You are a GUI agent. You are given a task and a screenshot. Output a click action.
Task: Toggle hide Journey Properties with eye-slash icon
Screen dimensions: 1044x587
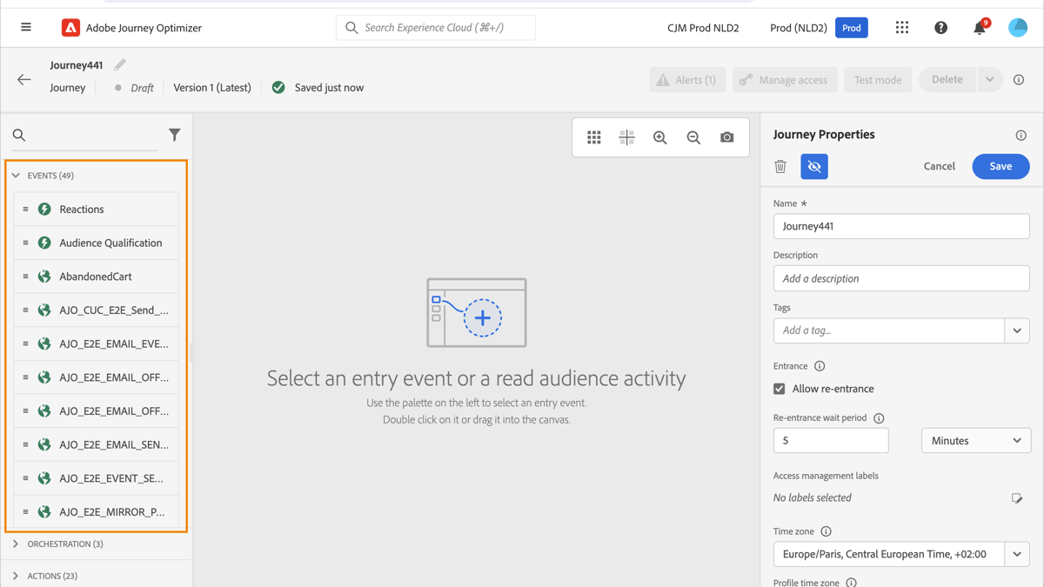[814, 166]
